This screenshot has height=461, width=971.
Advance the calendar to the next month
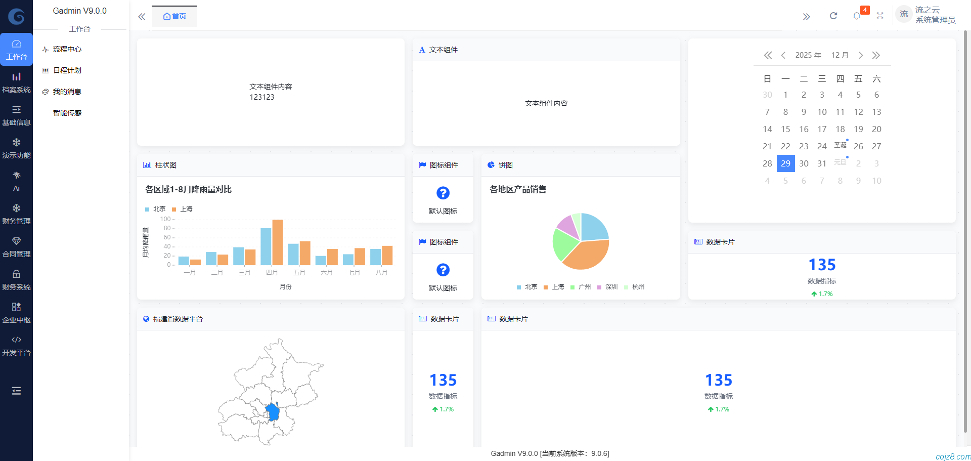click(861, 55)
